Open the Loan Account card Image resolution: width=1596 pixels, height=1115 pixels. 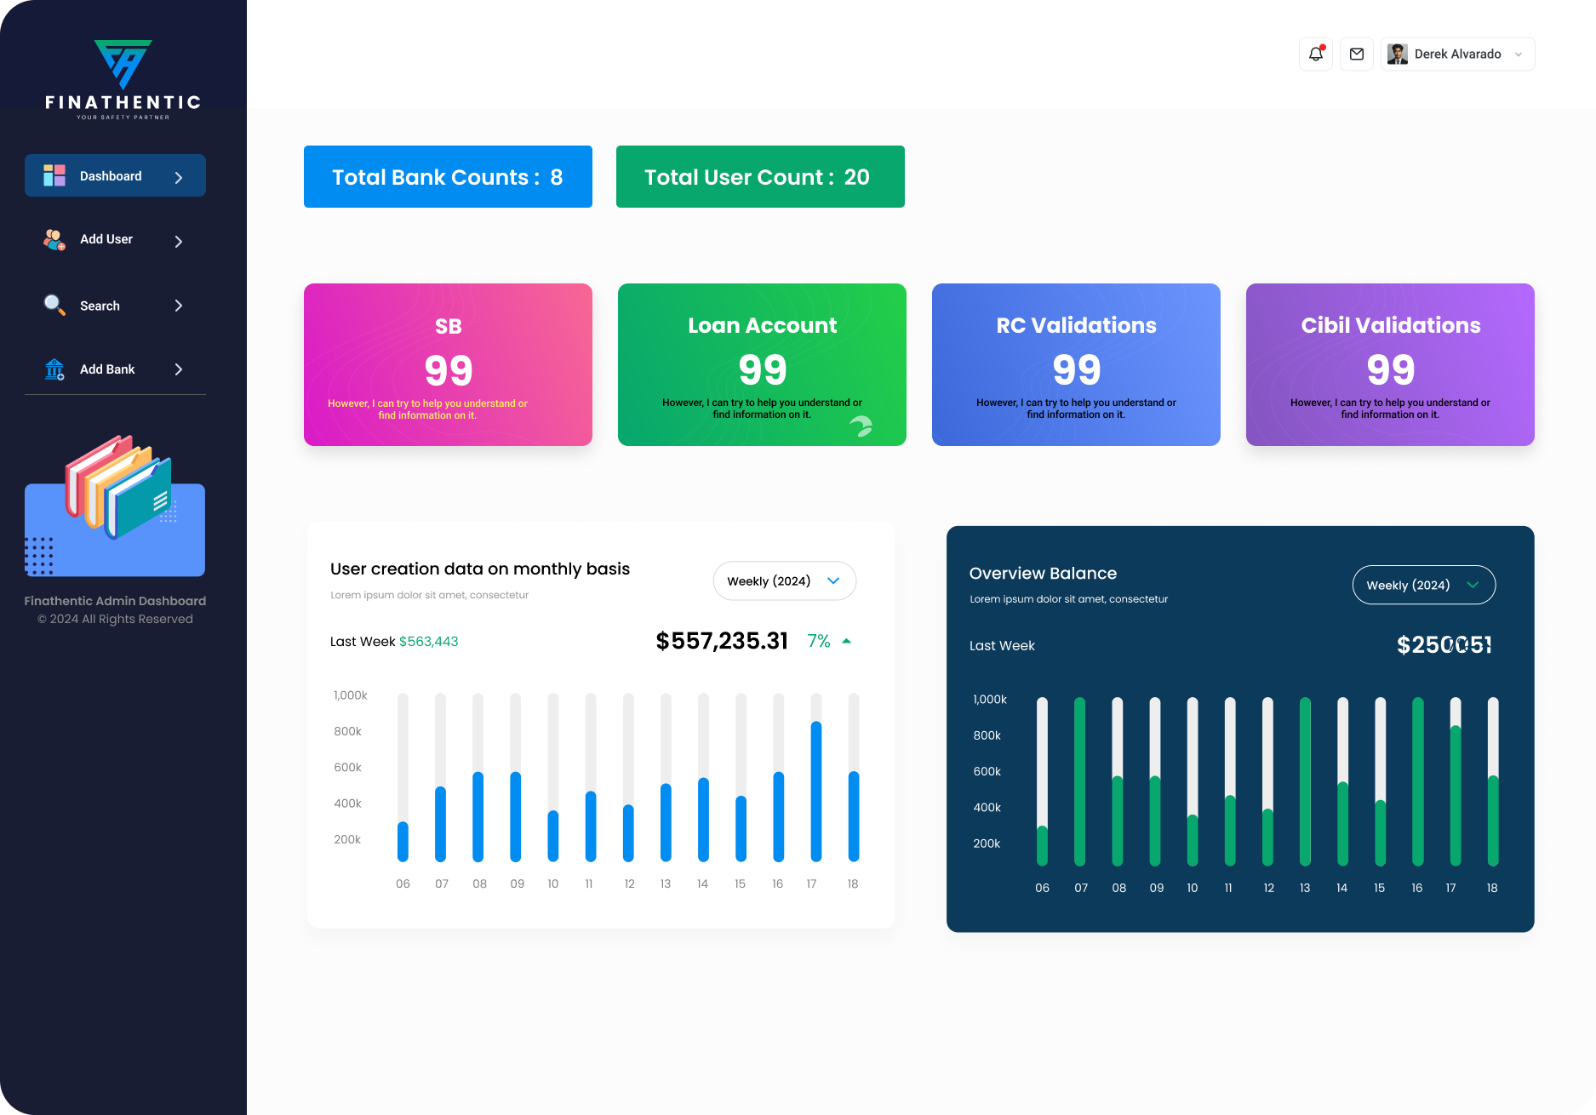(x=762, y=364)
